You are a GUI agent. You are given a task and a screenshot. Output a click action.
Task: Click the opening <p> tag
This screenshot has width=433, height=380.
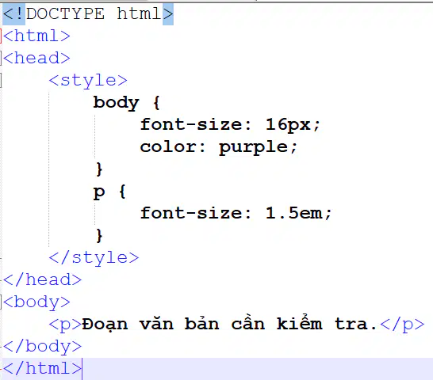click(65, 325)
